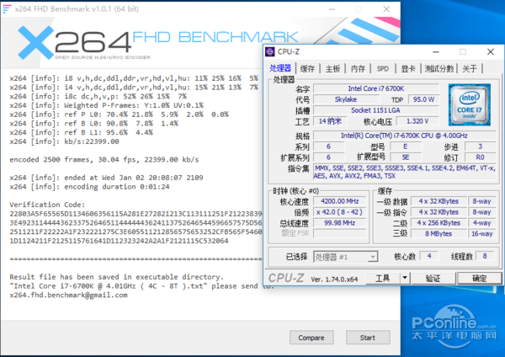Open the 缓存 tab in CPU-Z
The width and height of the screenshot is (505, 357).
click(307, 69)
